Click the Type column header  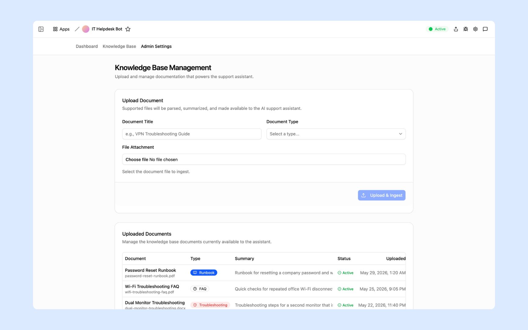pyautogui.click(x=195, y=258)
